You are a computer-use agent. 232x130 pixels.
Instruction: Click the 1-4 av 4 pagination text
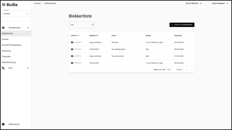click(179, 70)
